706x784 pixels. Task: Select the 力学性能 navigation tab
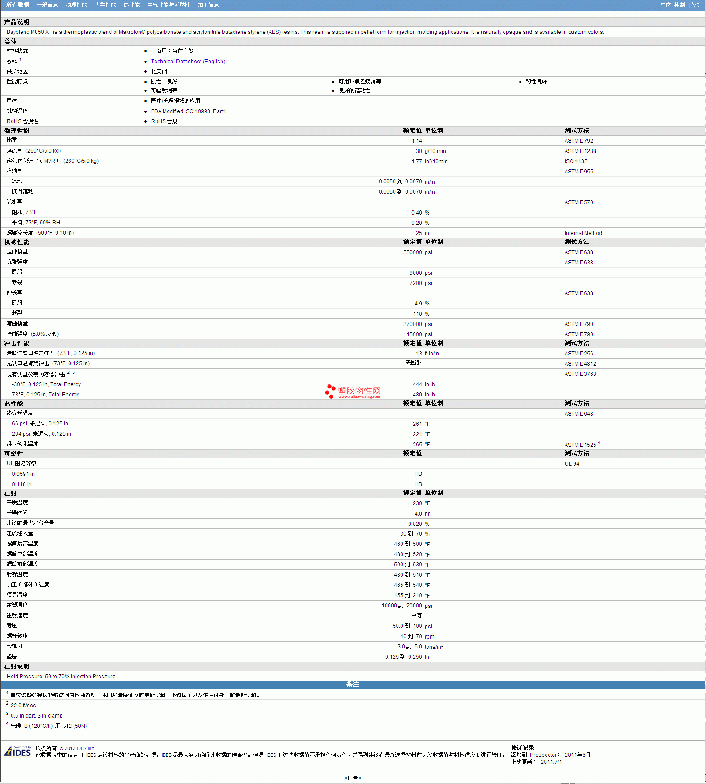point(105,5)
